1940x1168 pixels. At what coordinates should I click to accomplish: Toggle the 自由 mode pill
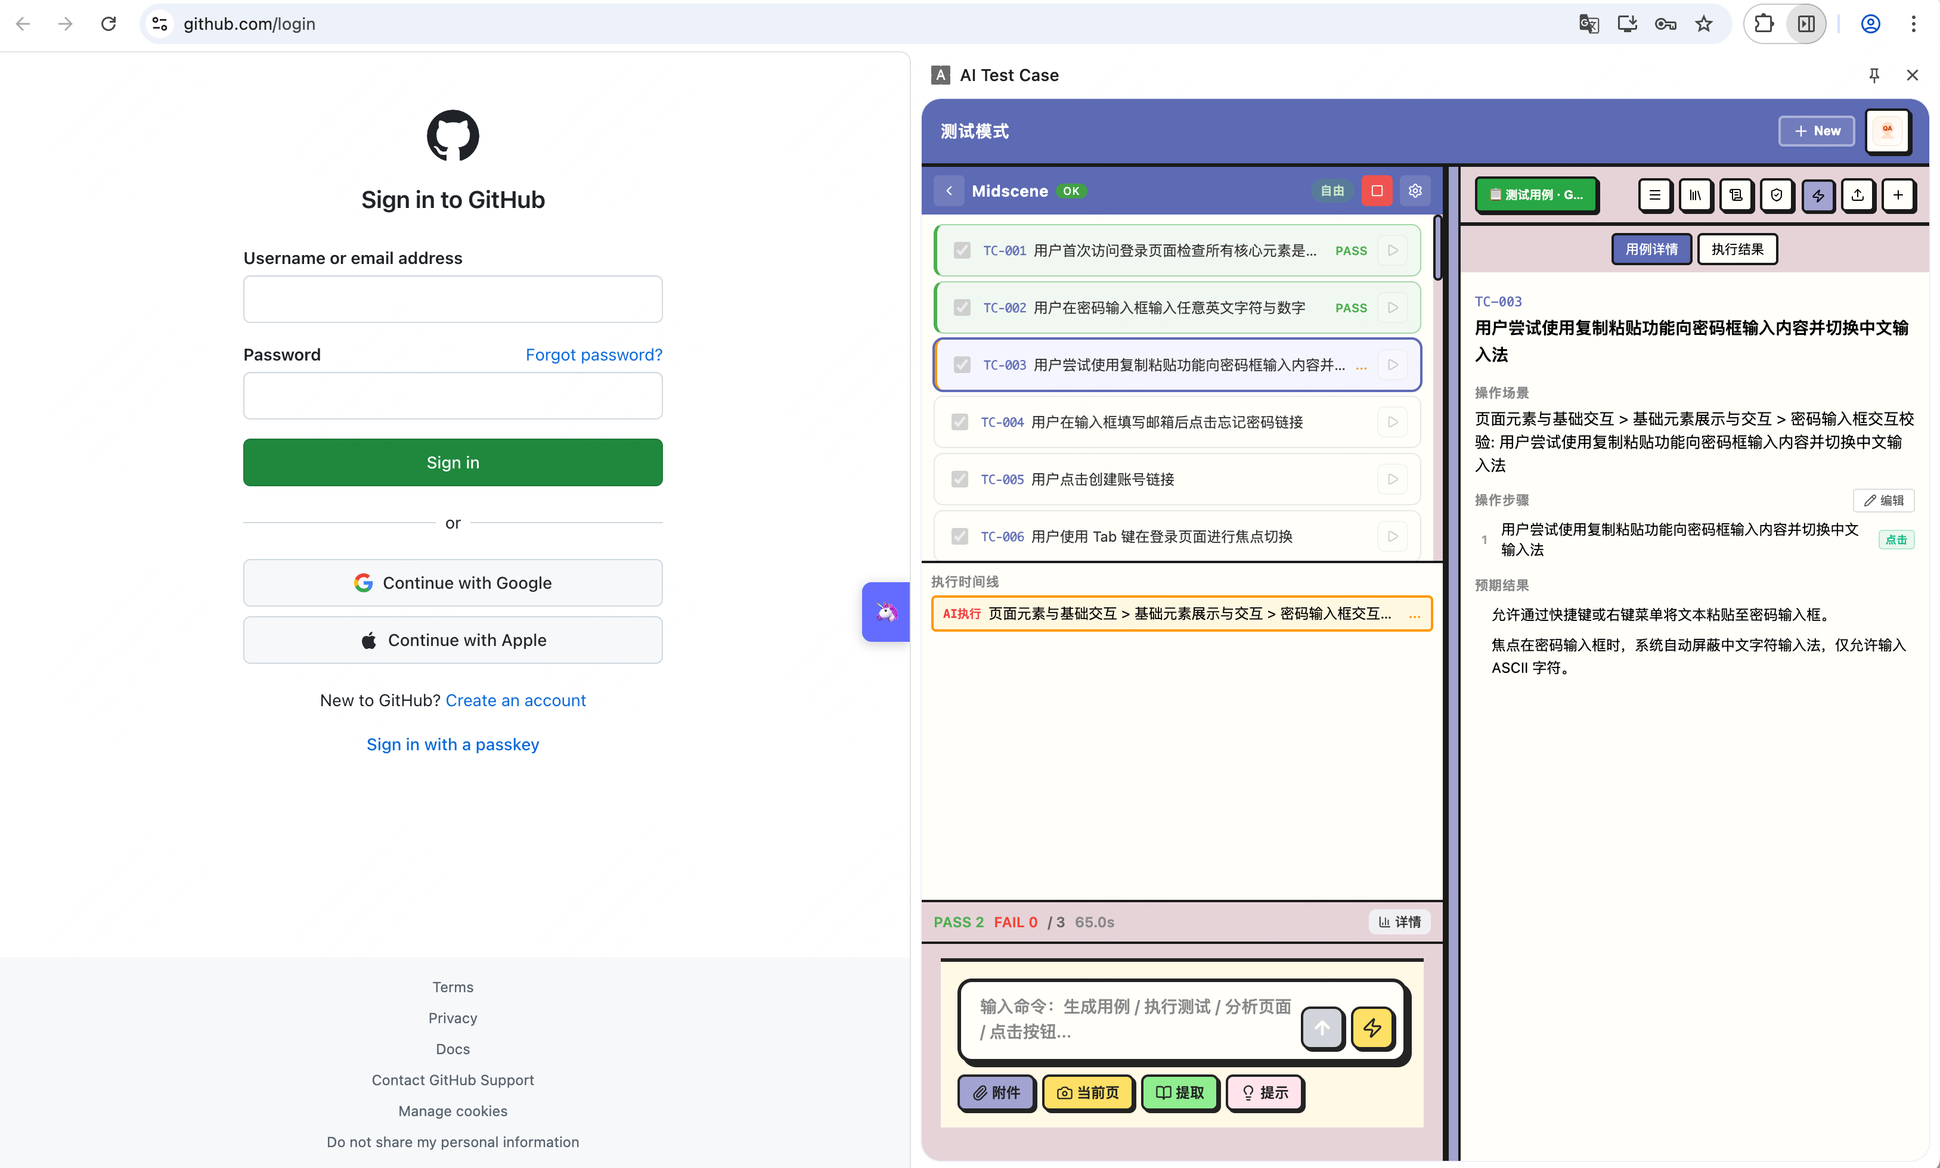click(x=1332, y=191)
